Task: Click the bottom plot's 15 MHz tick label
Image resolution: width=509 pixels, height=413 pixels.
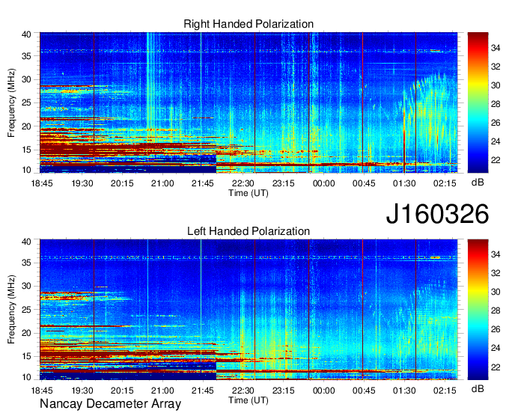Action: (26, 356)
